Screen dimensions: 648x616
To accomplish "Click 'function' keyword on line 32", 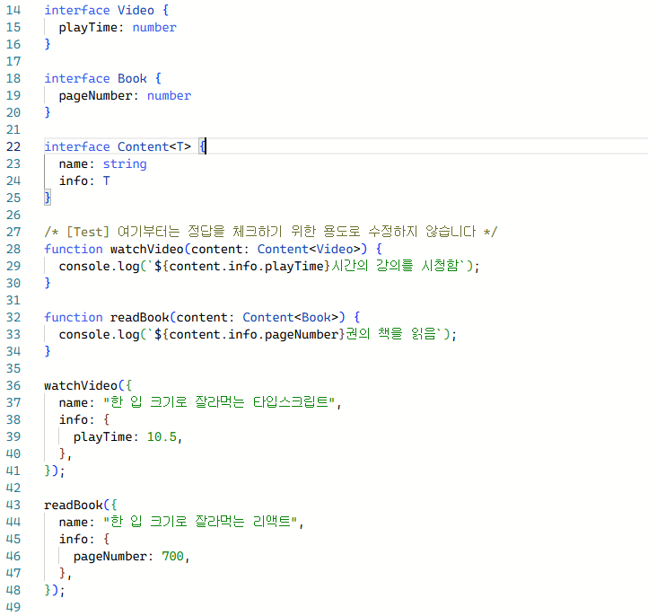I will click(x=74, y=317).
